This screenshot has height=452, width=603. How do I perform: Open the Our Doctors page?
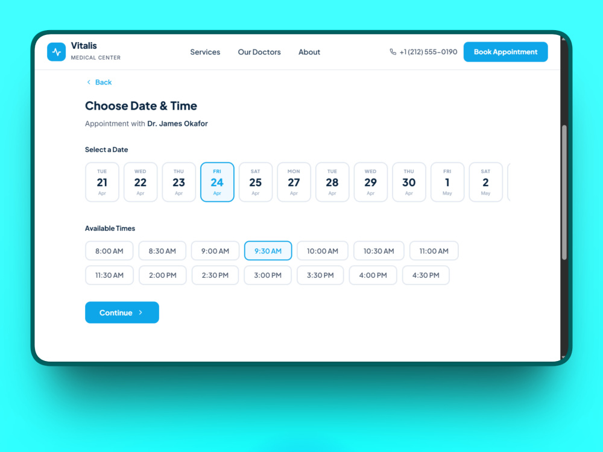pyautogui.click(x=259, y=52)
